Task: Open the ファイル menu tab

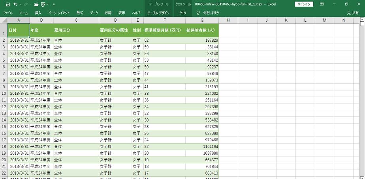Action: click(x=8, y=13)
